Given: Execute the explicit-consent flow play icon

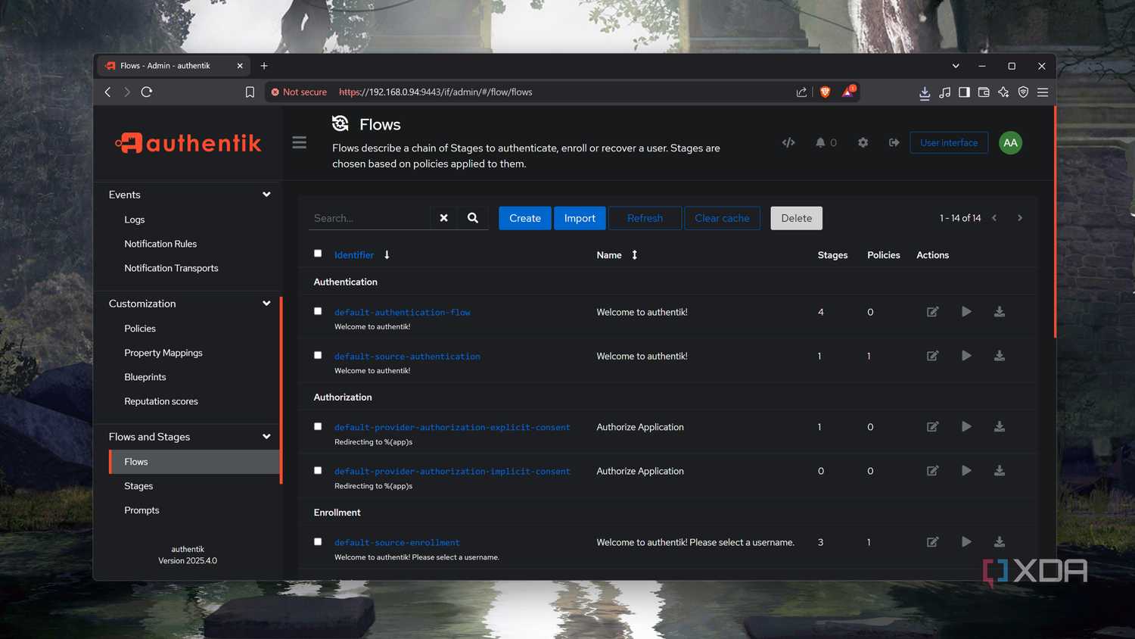Looking at the screenshot, I should [x=966, y=427].
